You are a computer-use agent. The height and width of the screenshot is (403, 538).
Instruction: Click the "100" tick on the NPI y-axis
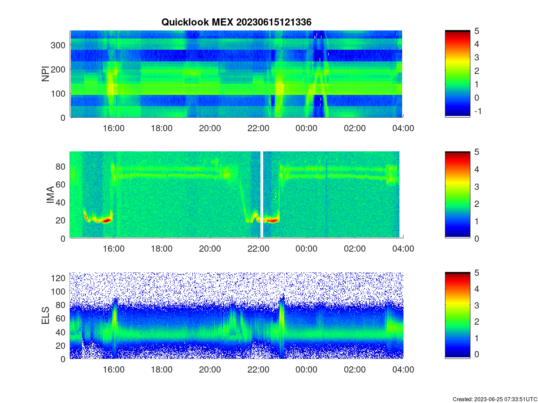[59, 94]
